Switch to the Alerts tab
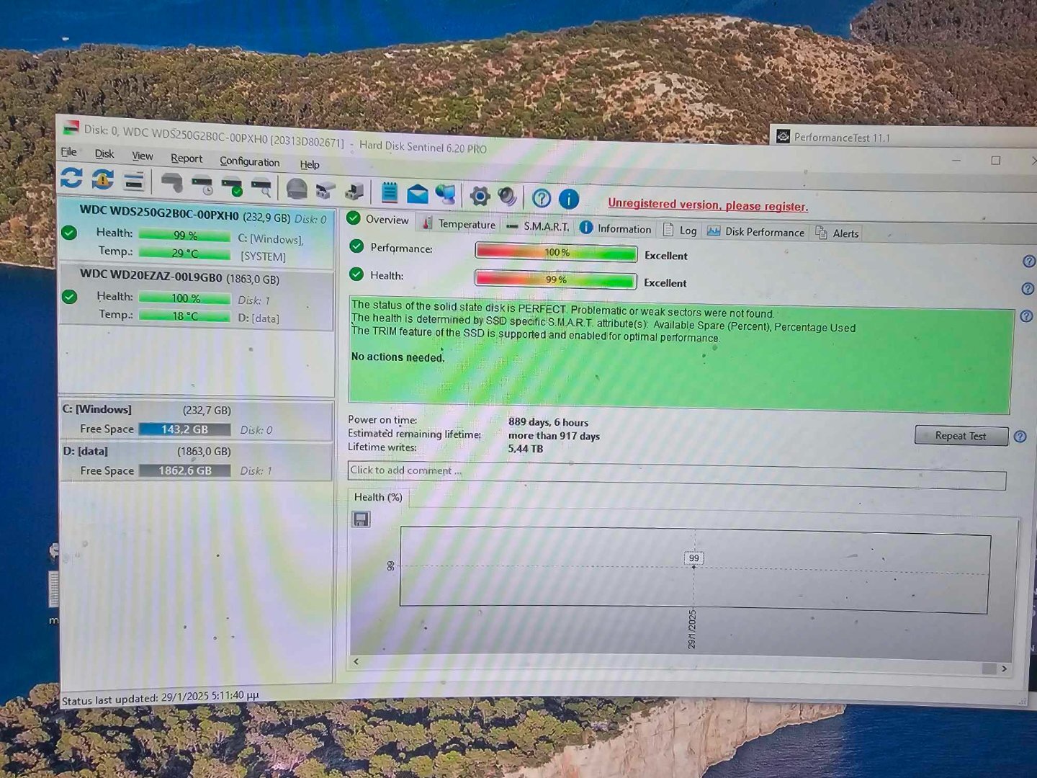 point(838,233)
